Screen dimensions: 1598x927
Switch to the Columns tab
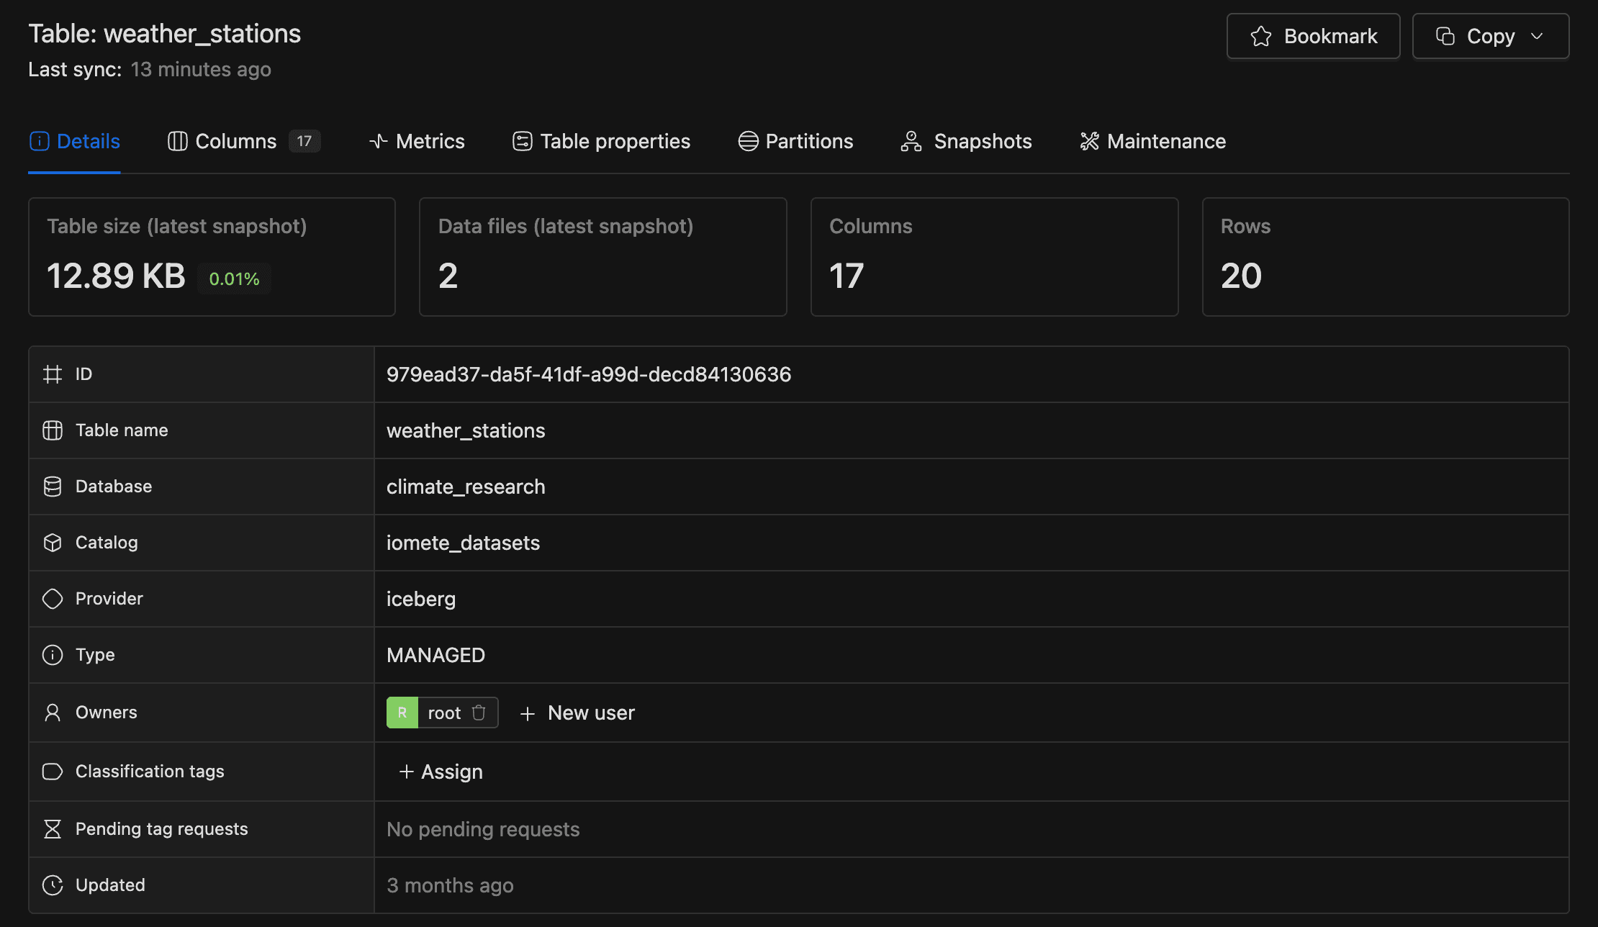point(235,141)
